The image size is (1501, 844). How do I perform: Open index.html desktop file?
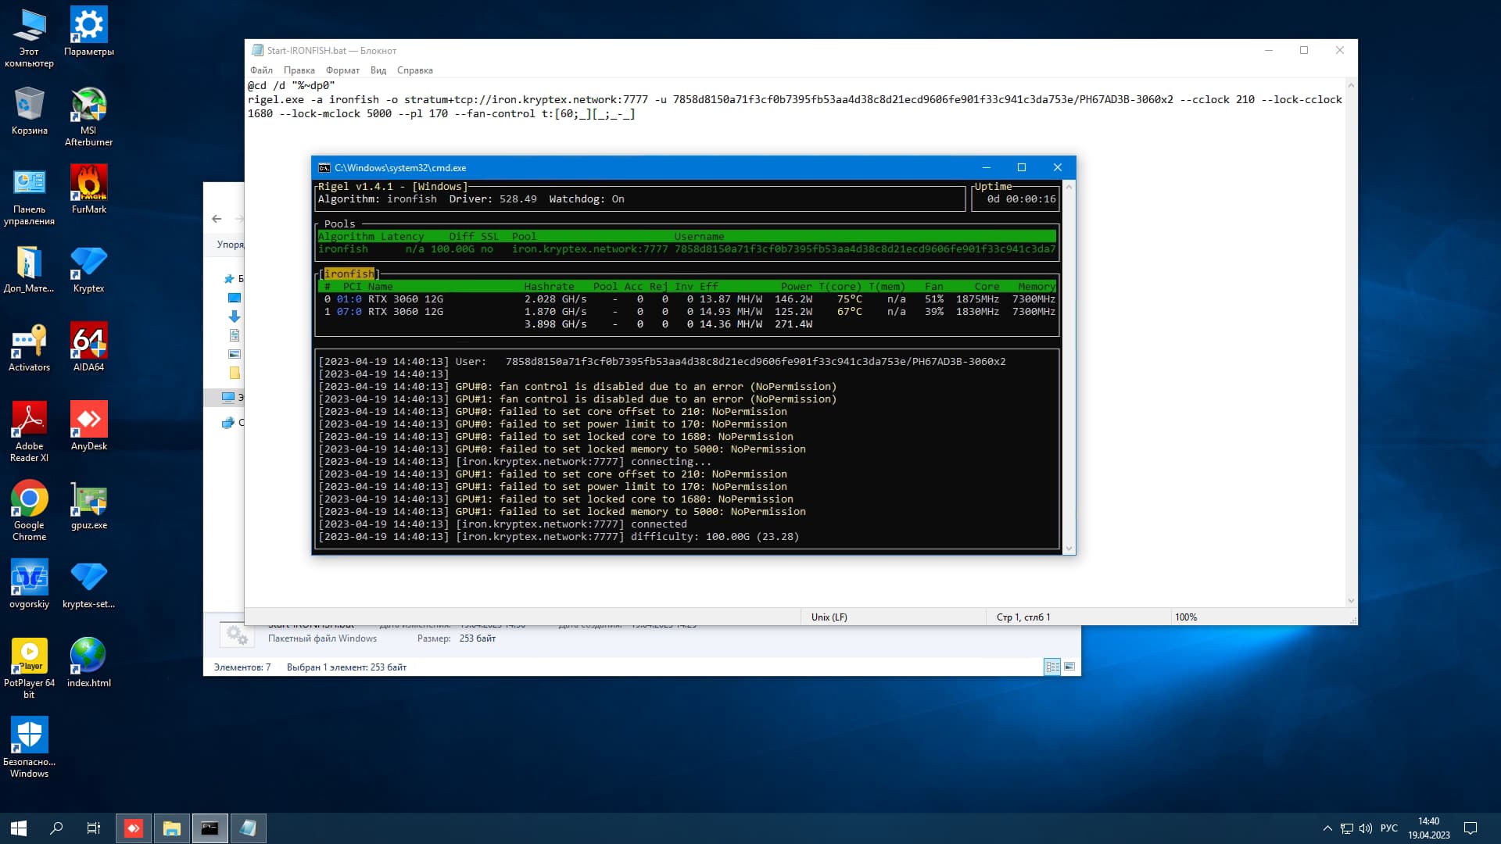coord(88,663)
